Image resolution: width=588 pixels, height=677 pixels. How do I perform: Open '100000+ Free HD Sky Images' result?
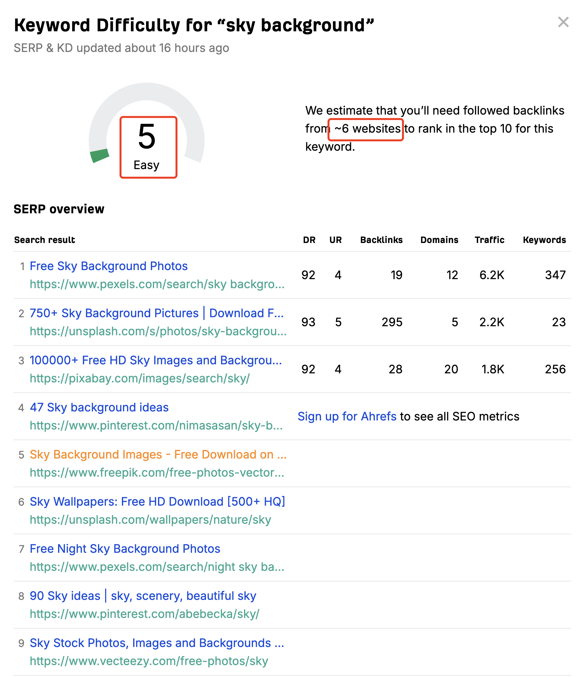[x=156, y=360]
